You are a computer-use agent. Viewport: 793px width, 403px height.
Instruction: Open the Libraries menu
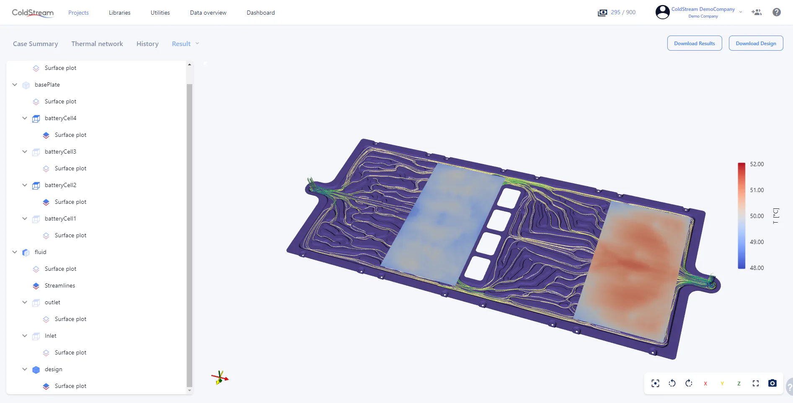(x=120, y=13)
